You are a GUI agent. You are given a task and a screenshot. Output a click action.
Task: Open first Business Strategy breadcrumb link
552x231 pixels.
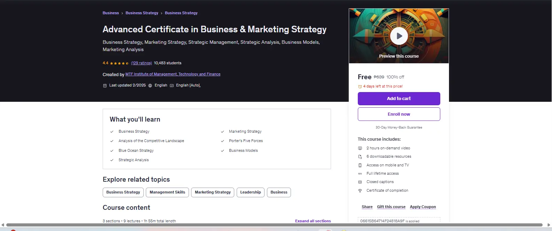coord(142,13)
